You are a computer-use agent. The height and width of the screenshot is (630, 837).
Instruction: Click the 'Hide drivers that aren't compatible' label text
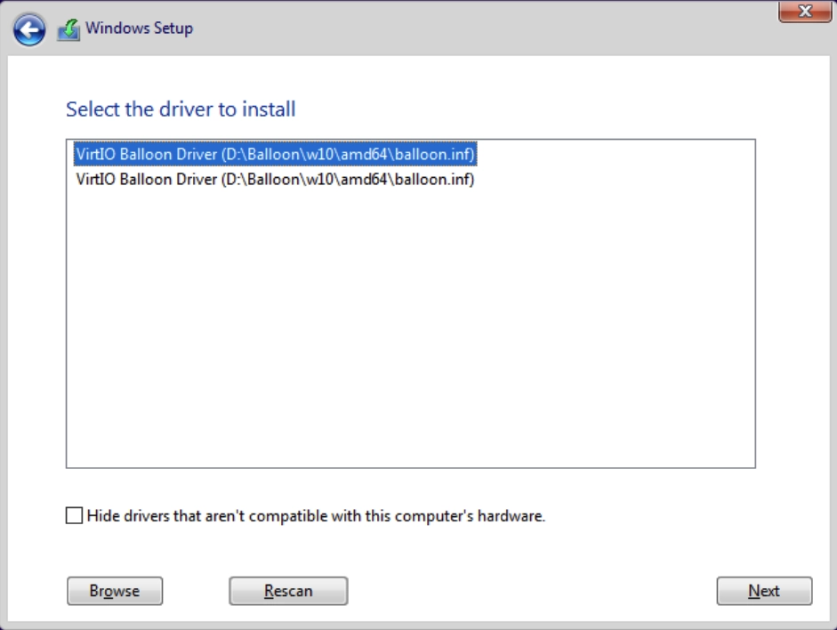pyautogui.click(x=316, y=516)
